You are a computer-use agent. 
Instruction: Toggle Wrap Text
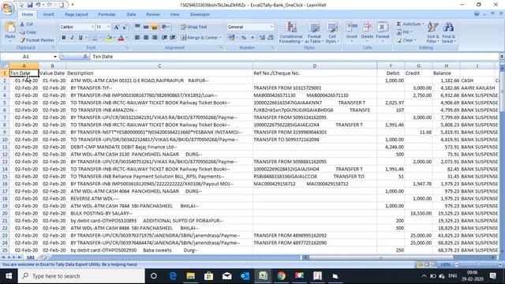(193, 27)
